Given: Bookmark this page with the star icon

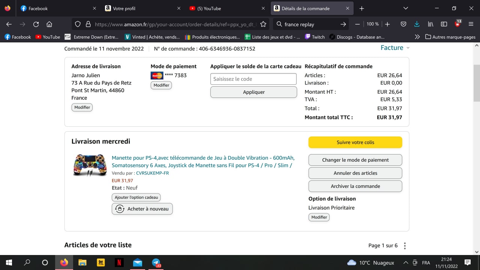Looking at the screenshot, I should [263, 24].
